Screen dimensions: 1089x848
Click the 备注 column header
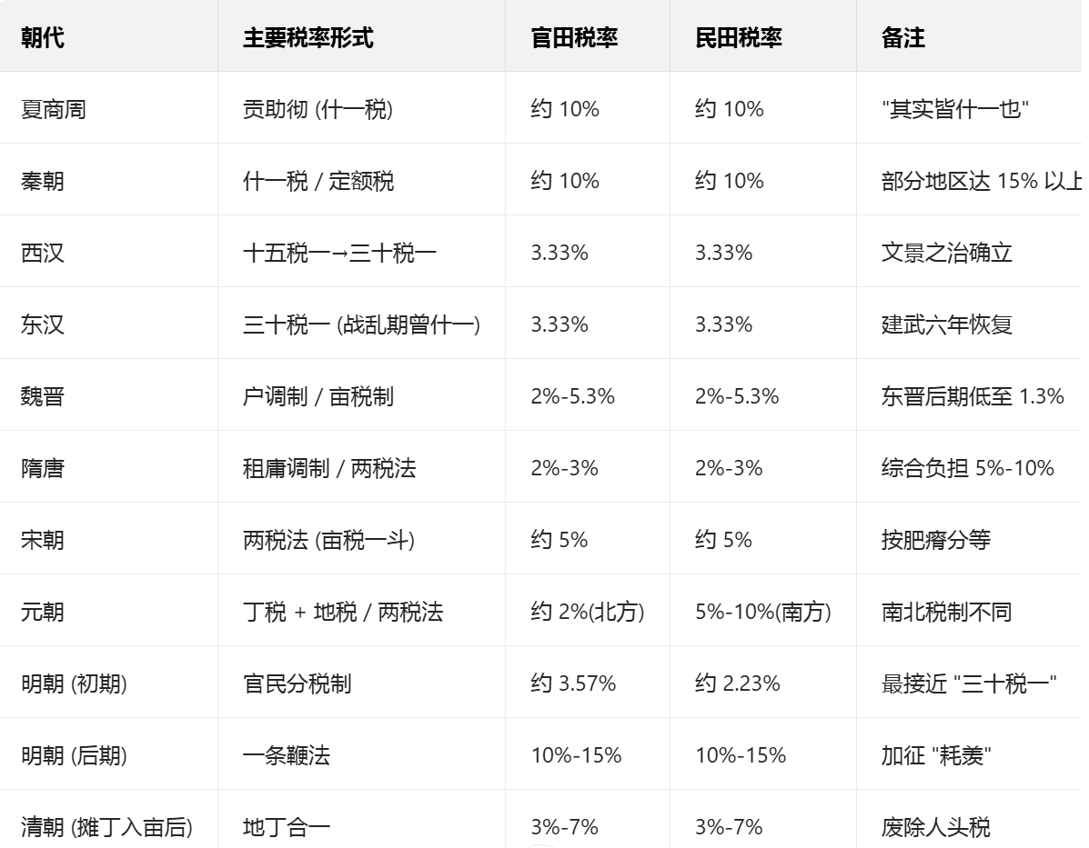click(x=903, y=37)
